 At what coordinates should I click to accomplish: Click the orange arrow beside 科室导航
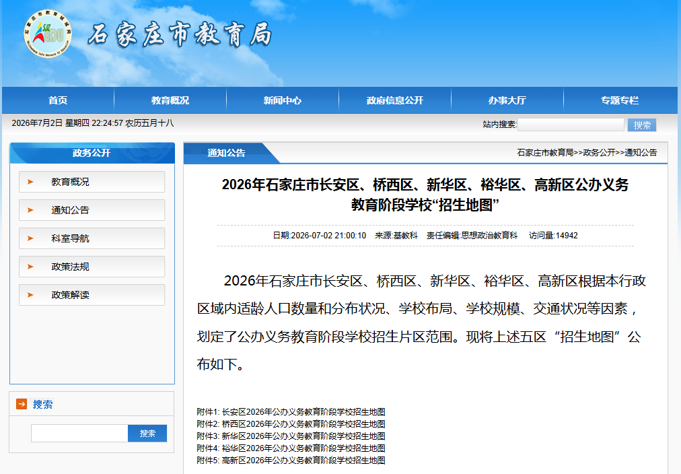click(30, 238)
